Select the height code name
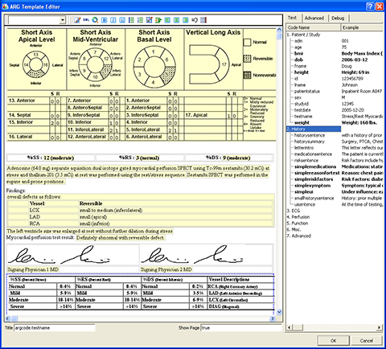This screenshot has height=349, width=386. coord(302,72)
